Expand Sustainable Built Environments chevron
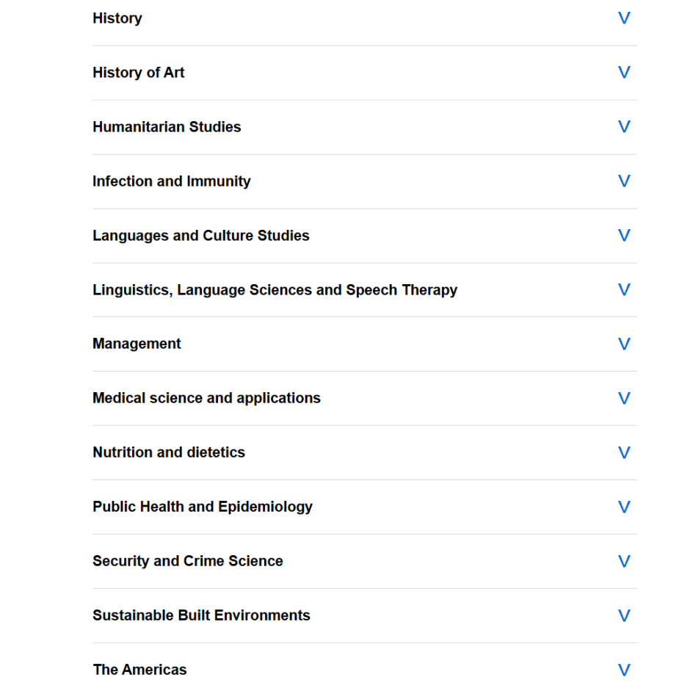679x691 pixels. tap(624, 616)
